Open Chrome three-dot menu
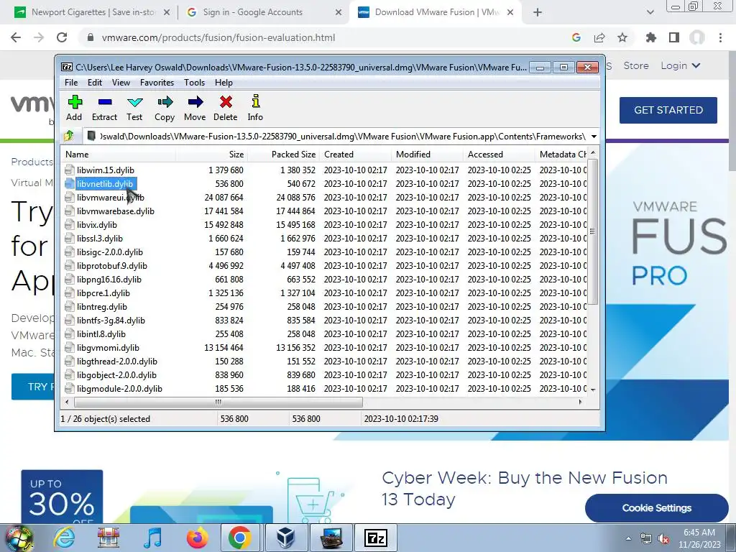The height and width of the screenshot is (552, 736). [720, 37]
